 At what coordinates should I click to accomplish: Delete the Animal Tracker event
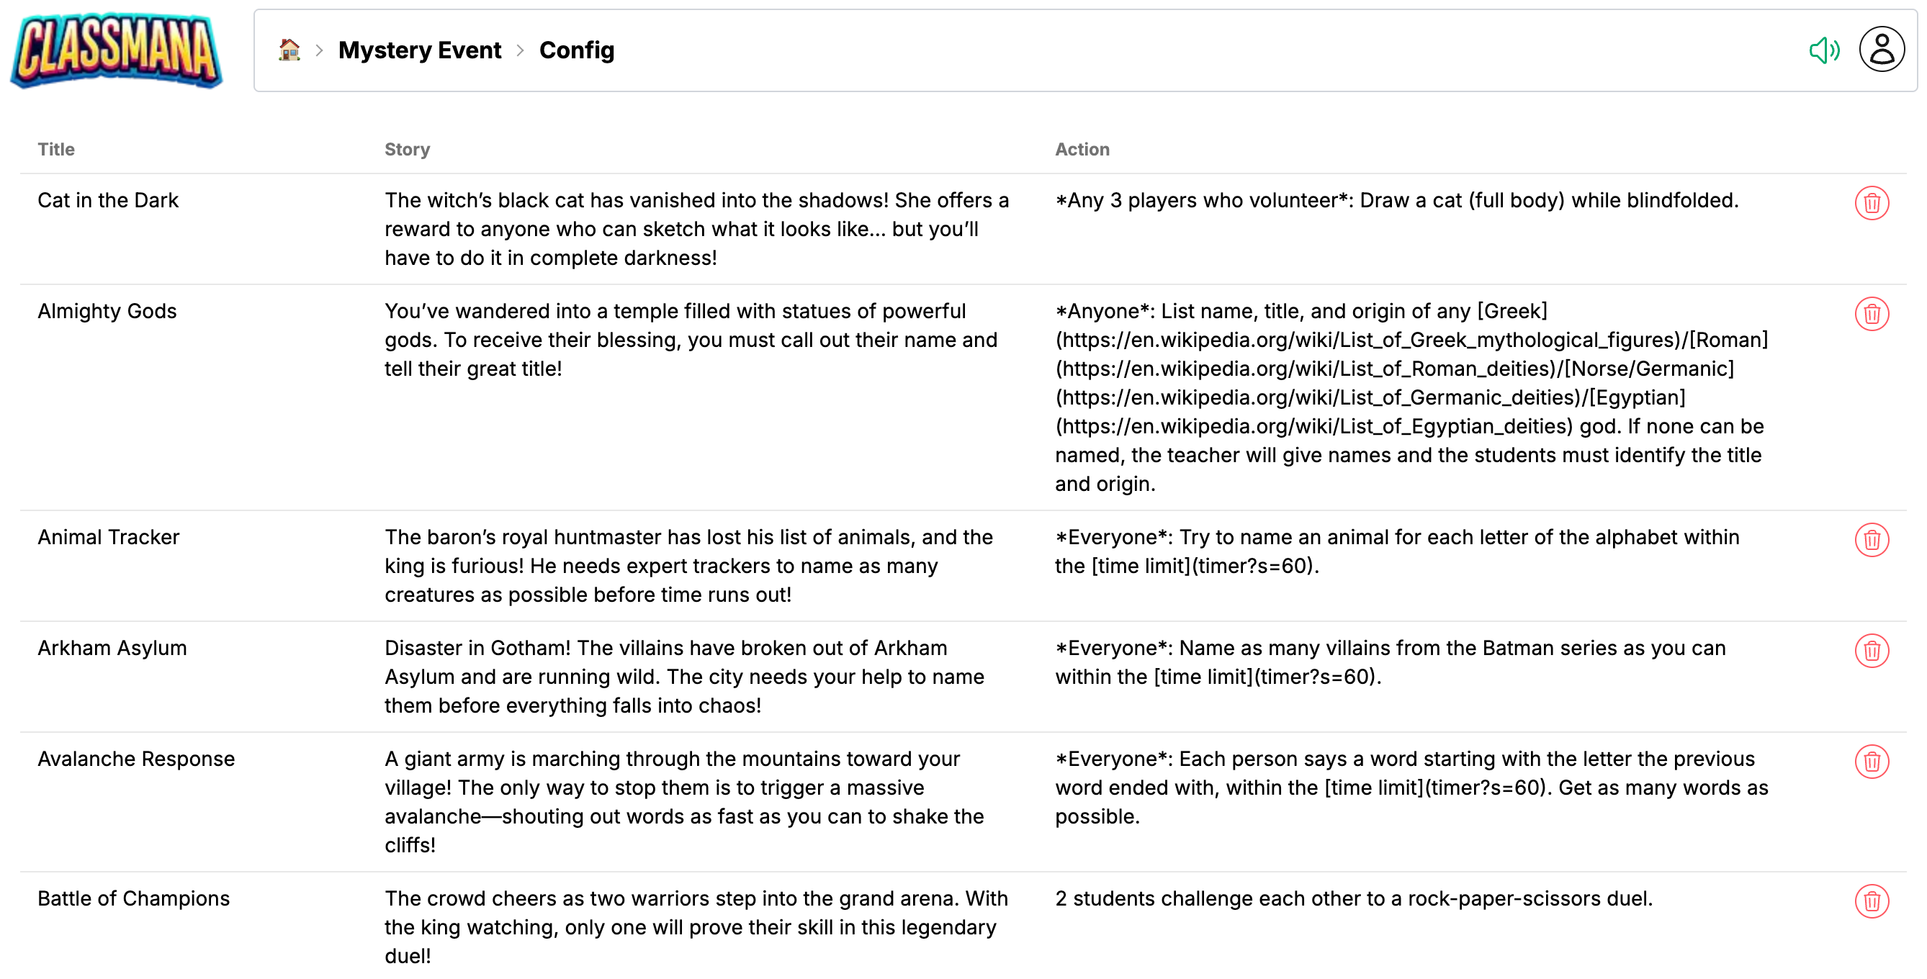tap(1871, 540)
